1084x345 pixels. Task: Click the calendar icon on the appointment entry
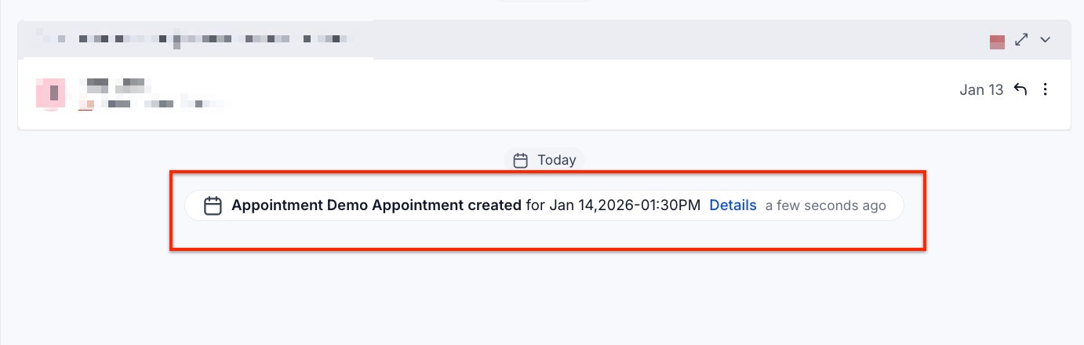click(x=213, y=205)
